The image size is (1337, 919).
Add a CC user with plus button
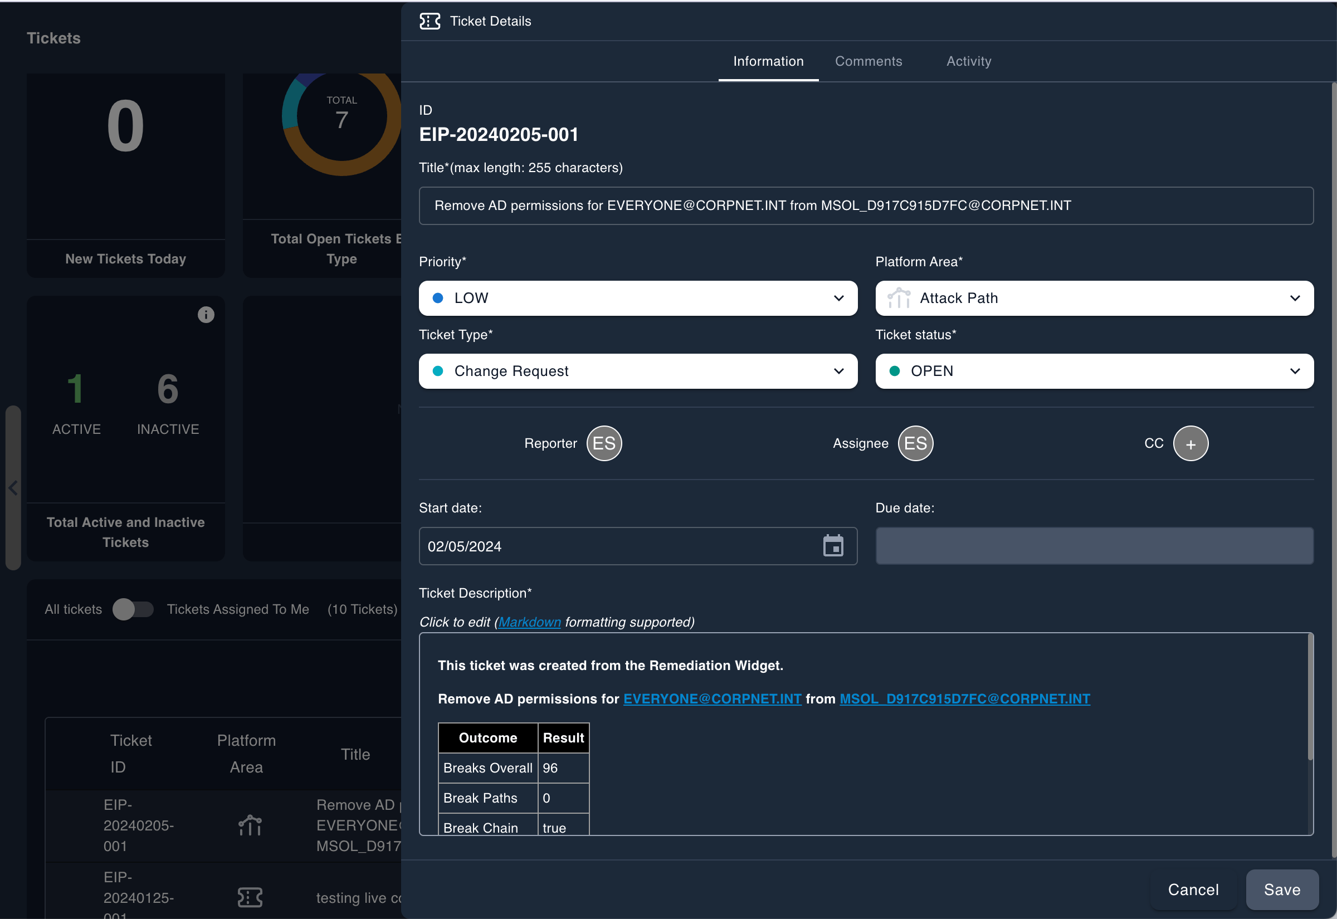1190,443
